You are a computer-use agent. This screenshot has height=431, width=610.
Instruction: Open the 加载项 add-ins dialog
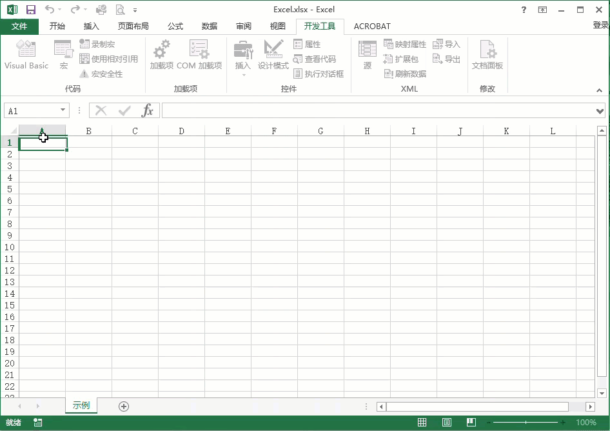(x=161, y=54)
